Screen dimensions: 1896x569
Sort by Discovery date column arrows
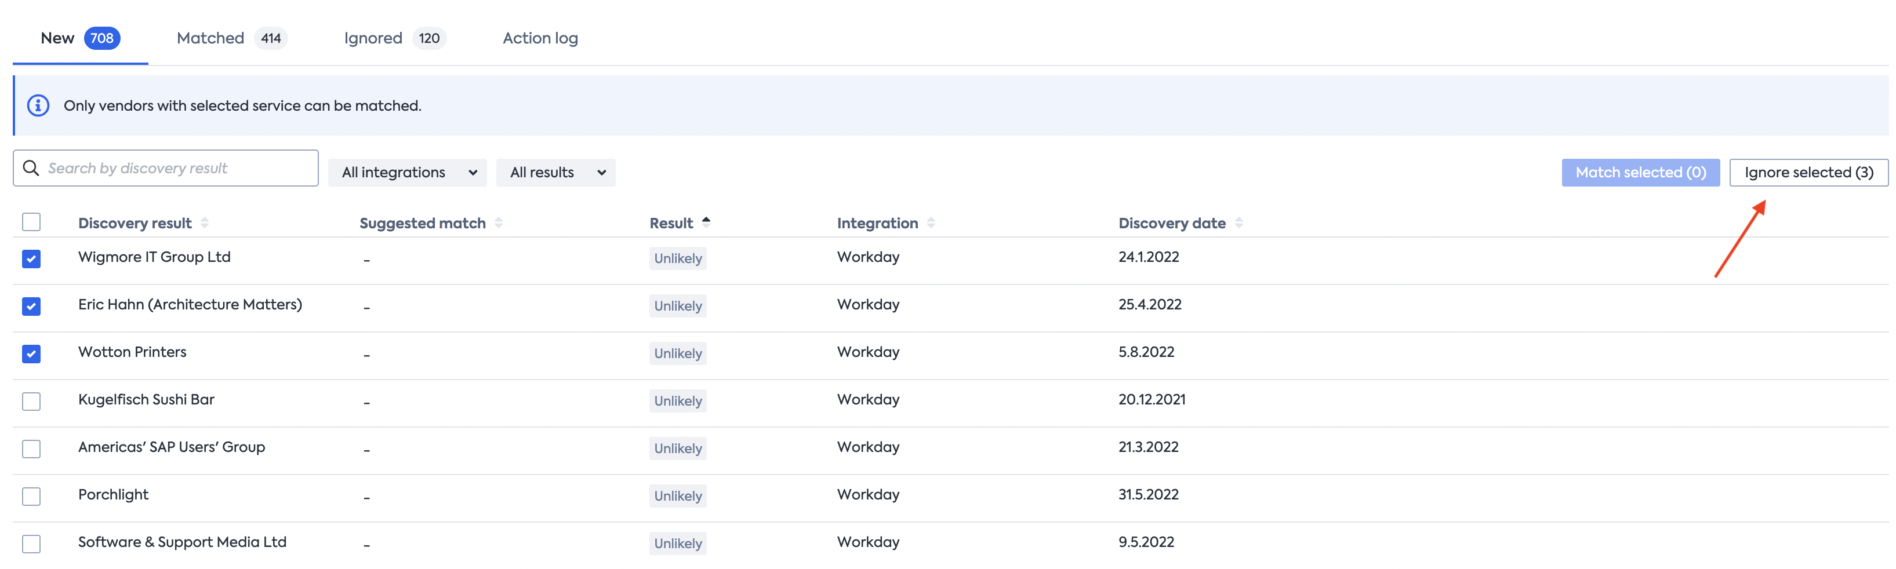1238,223
